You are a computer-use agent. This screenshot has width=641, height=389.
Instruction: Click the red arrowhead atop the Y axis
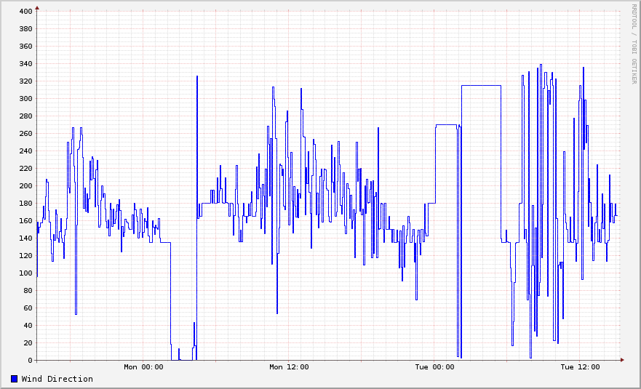click(x=37, y=8)
